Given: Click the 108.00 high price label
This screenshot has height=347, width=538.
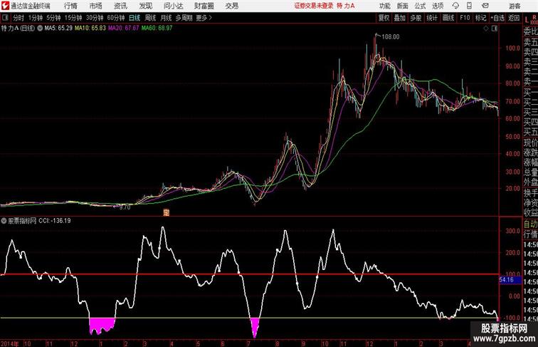Looking at the screenshot, I should [391, 37].
